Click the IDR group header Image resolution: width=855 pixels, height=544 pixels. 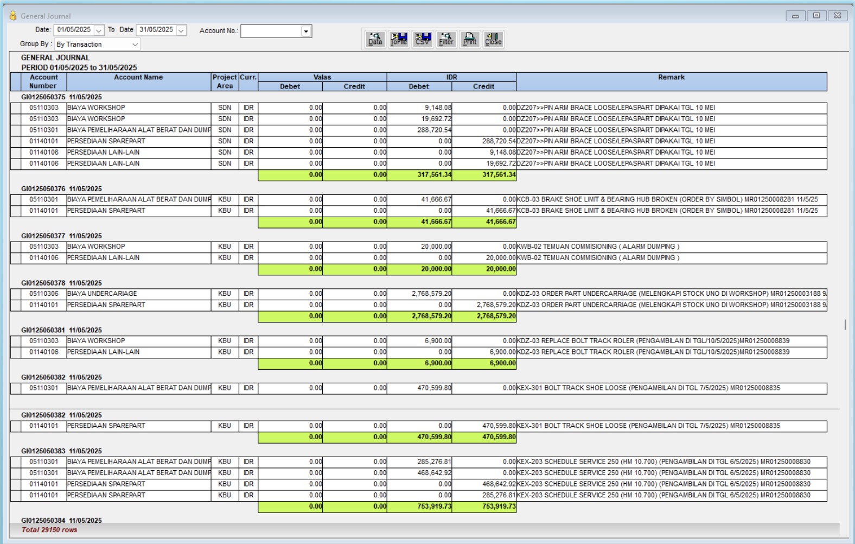(x=452, y=77)
